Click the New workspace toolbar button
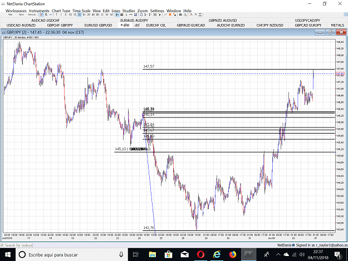348x261 pixels. pyautogui.click(x=10, y=14)
